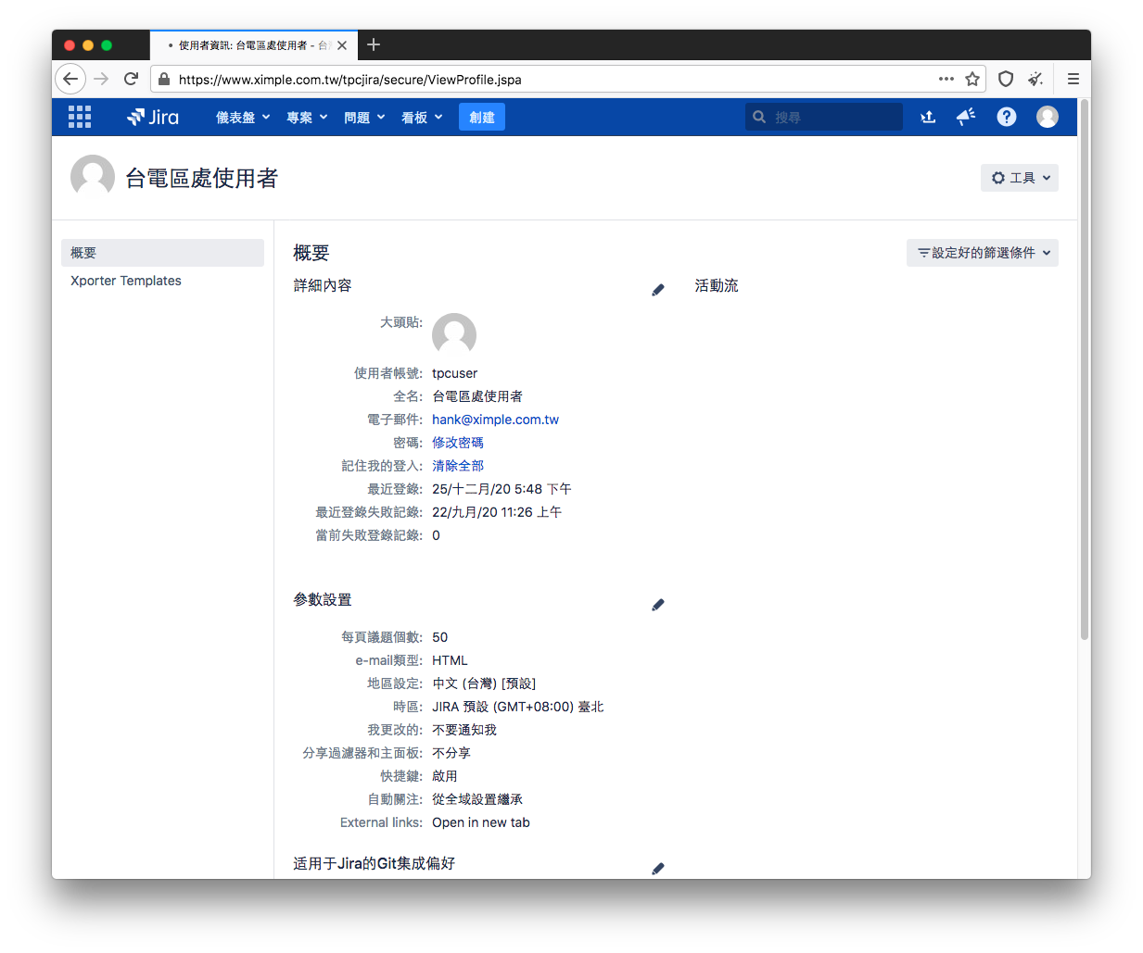Viewport: 1143px width, 953px height.
Task: Edit 适用于Jira的Git集成偏好 with pencil icon
Action: (658, 869)
